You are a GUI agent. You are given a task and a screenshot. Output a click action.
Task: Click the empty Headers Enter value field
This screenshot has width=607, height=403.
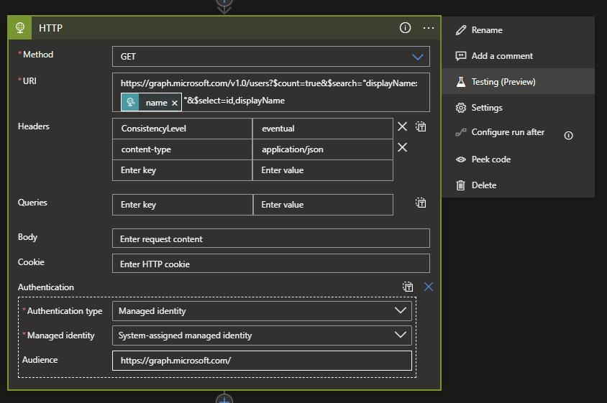(x=322, y=170)
